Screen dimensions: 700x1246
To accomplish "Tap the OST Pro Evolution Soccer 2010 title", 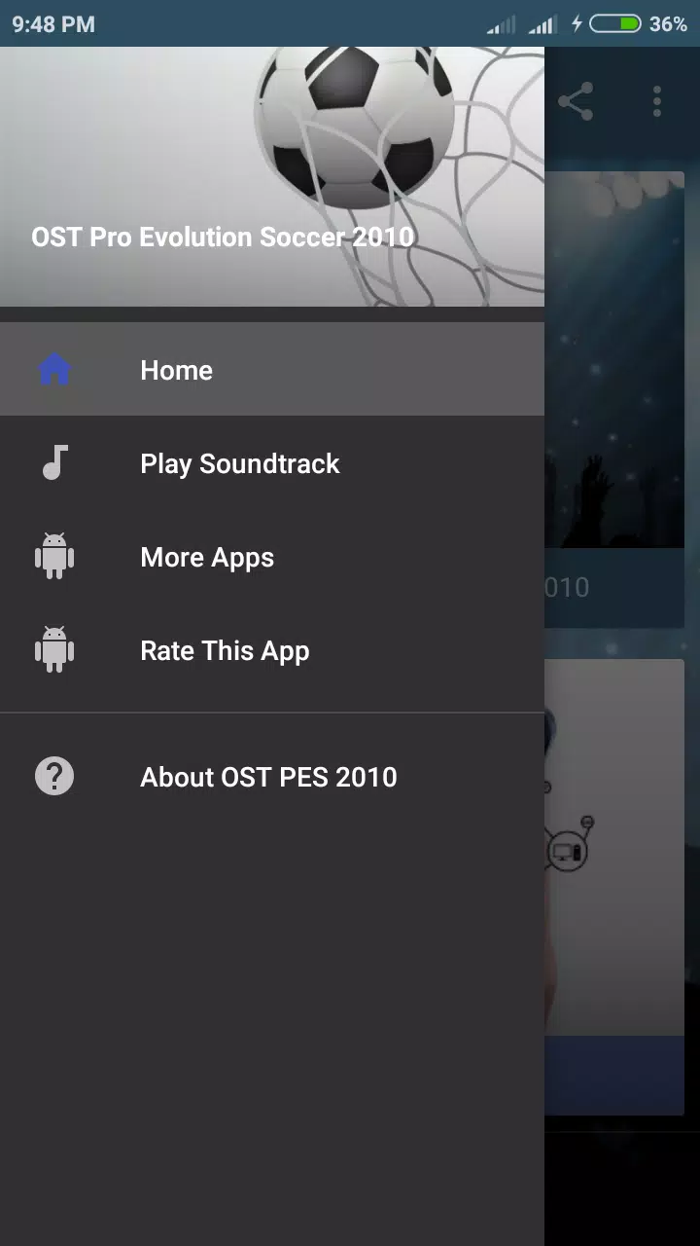I will tap(223, 237).
